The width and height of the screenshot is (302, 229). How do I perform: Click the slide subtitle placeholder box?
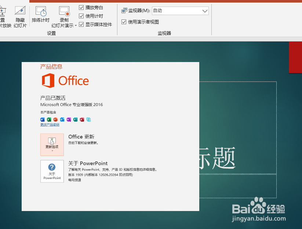tap(238, 186)
